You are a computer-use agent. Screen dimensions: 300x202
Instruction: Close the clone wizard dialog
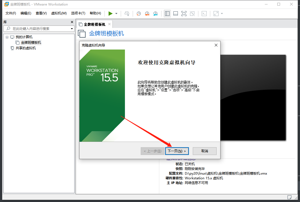(x=216, y=45)
